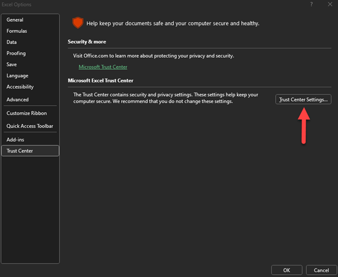
Task: Open Customize Ribbon section
Action: coord(27,113)
